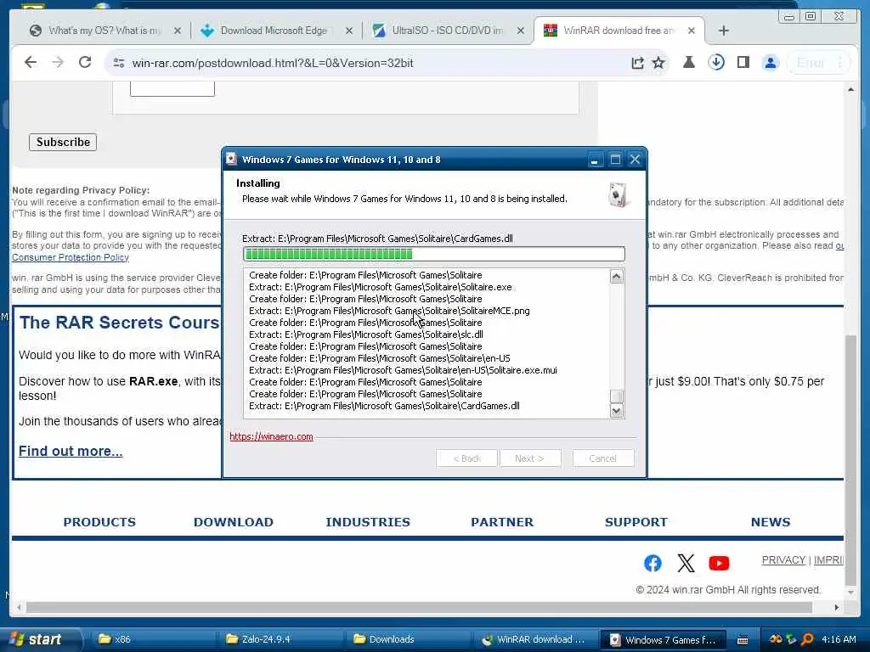Screen dimensions: 870x652
Task: Open Chrome Labs flask icon
Action: click(x=688, y=62)
